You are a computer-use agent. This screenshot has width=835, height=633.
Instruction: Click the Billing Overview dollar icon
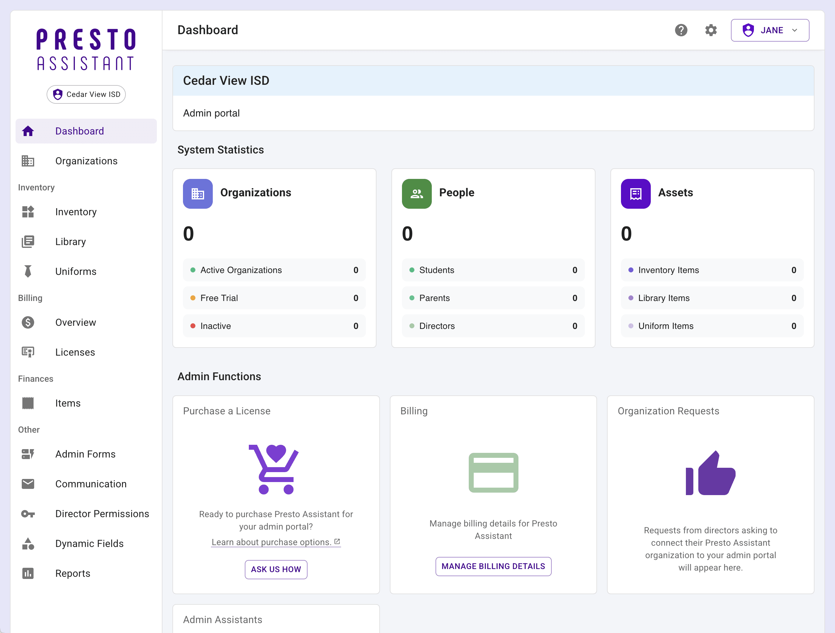(x=28, y=322)
